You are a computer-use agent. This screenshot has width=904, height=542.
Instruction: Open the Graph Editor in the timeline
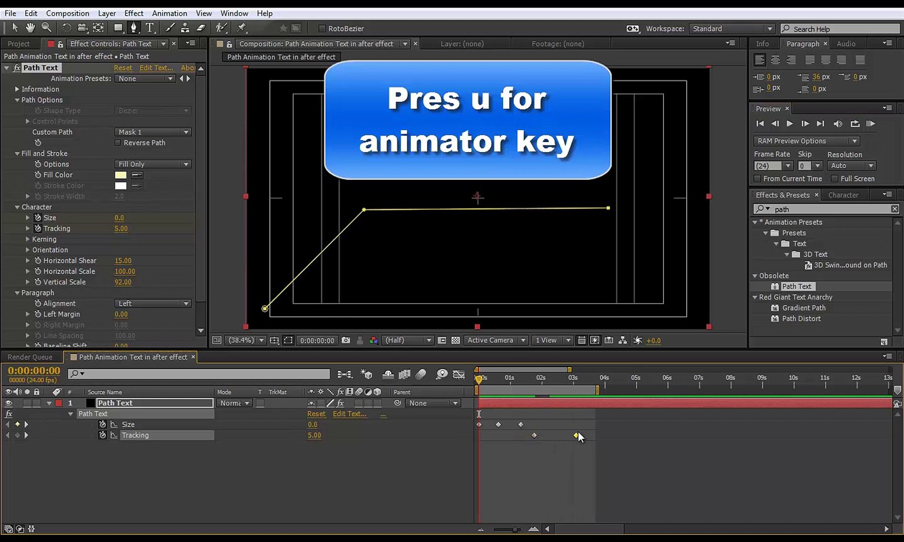click(458, 374)
